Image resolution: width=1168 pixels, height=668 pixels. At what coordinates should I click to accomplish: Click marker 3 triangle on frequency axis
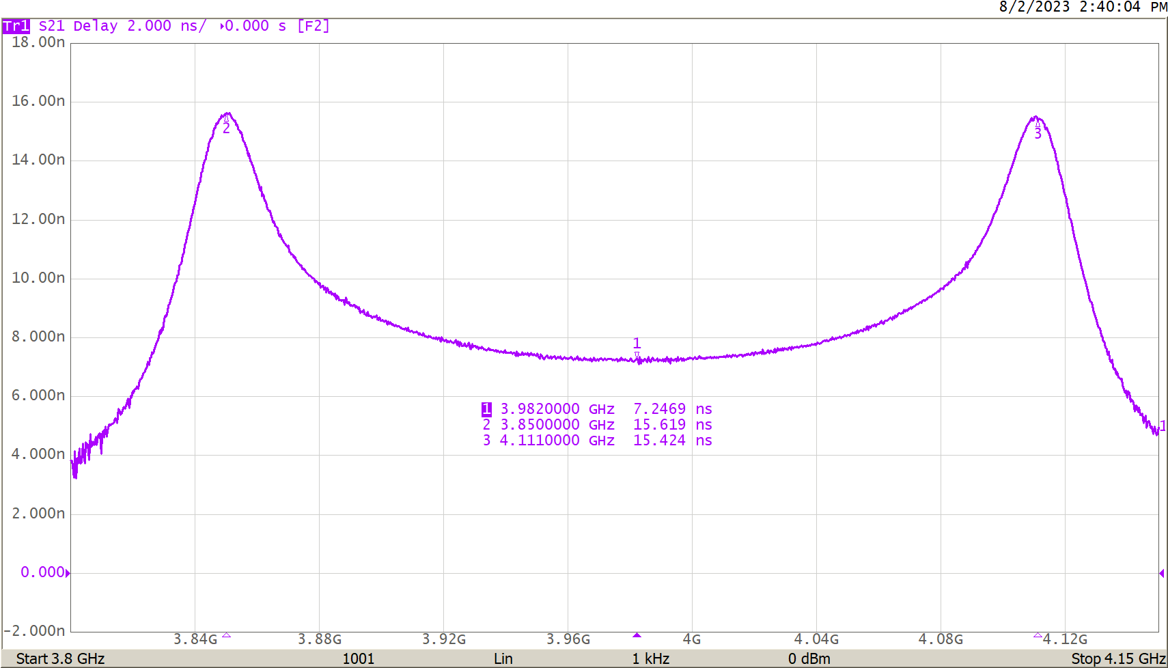pos(1038,636)
